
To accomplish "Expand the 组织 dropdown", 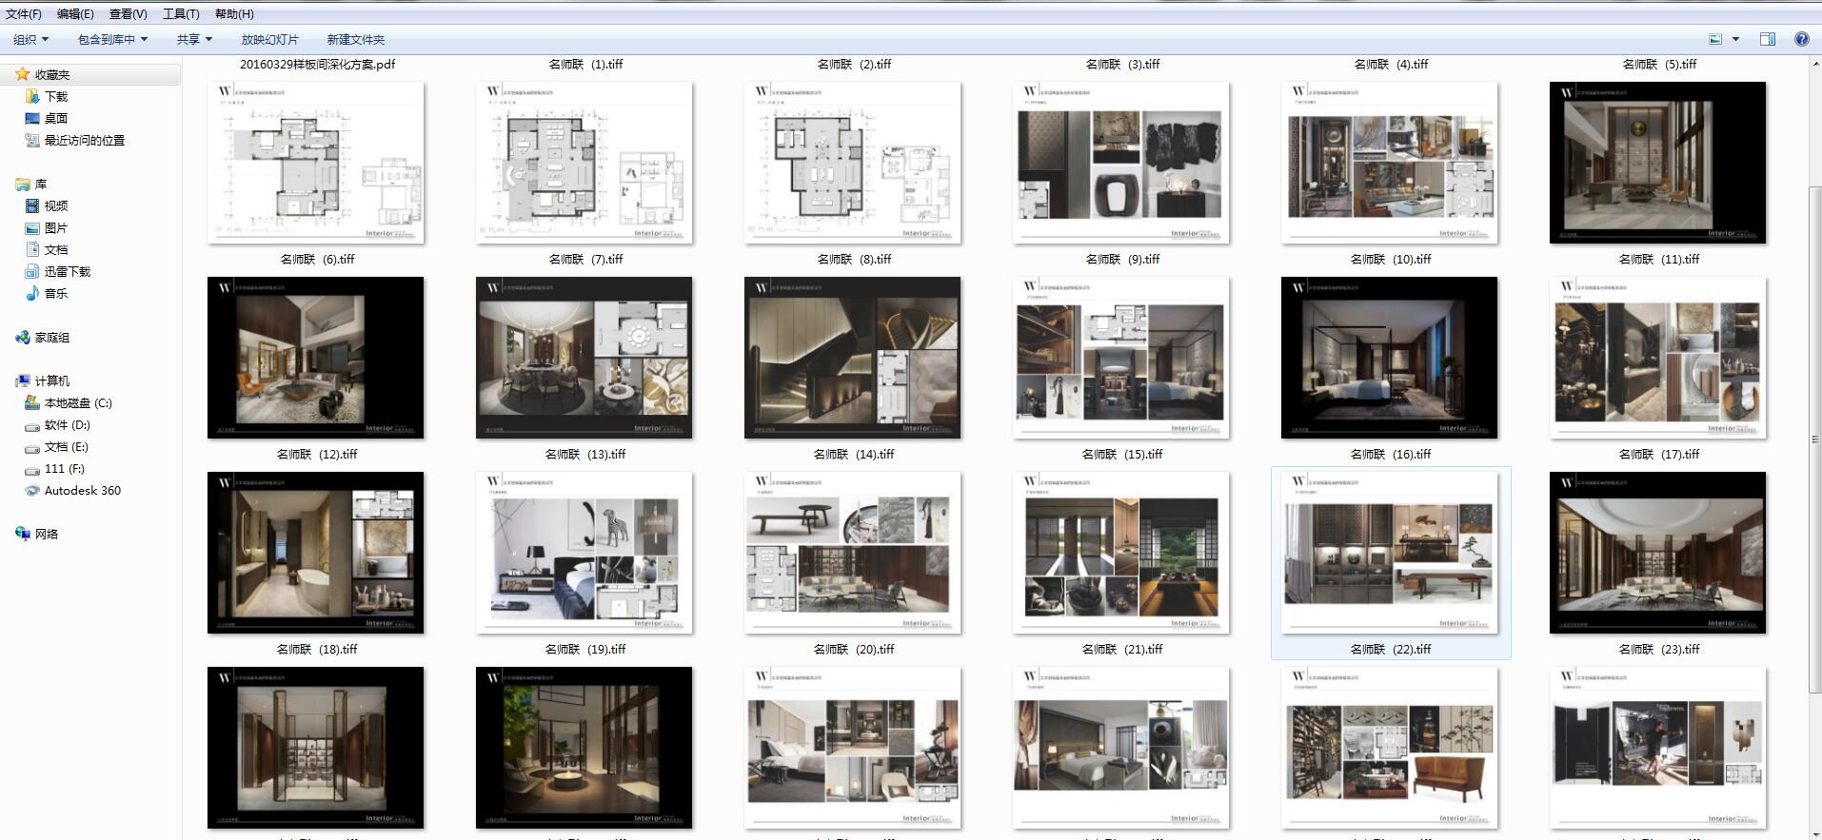I will (x=30, y=39).
